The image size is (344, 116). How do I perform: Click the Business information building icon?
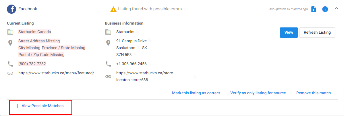(x=108, y=32)
